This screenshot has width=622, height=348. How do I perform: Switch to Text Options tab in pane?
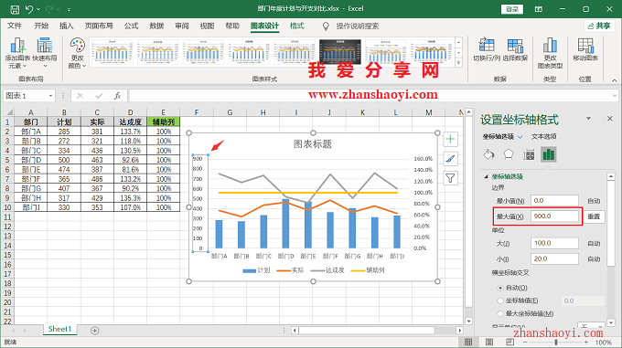point(544,137)
